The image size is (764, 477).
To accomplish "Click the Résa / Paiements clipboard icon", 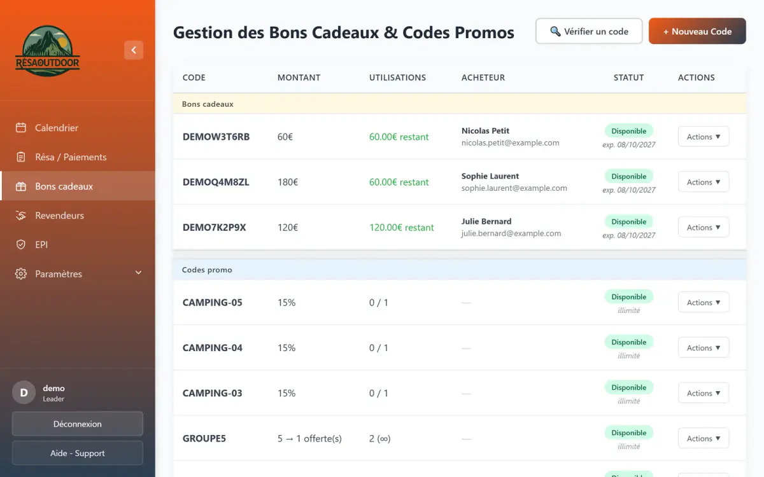I will [x=21, y=157].
